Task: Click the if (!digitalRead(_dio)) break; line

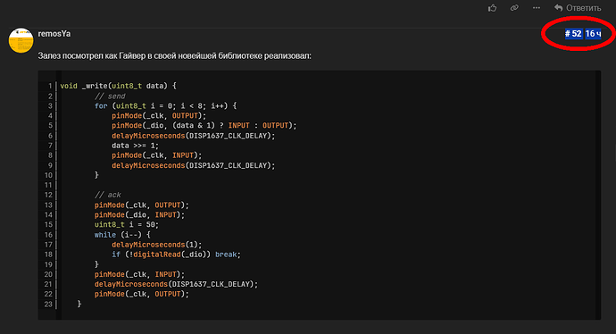Action: click(176, 255)
